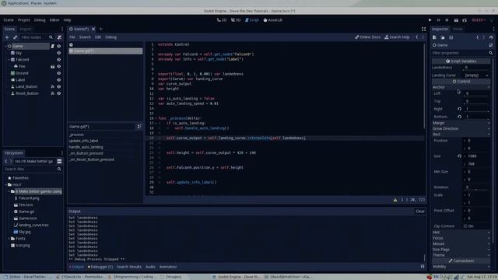The height and width of the screenshot is (280, 498).
Task: Hide the Land_Button node
Action: (59, 86)
